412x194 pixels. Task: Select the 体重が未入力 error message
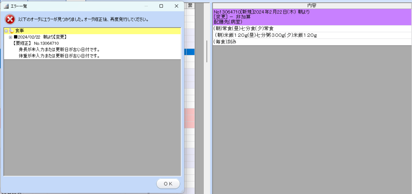[59, 56]
